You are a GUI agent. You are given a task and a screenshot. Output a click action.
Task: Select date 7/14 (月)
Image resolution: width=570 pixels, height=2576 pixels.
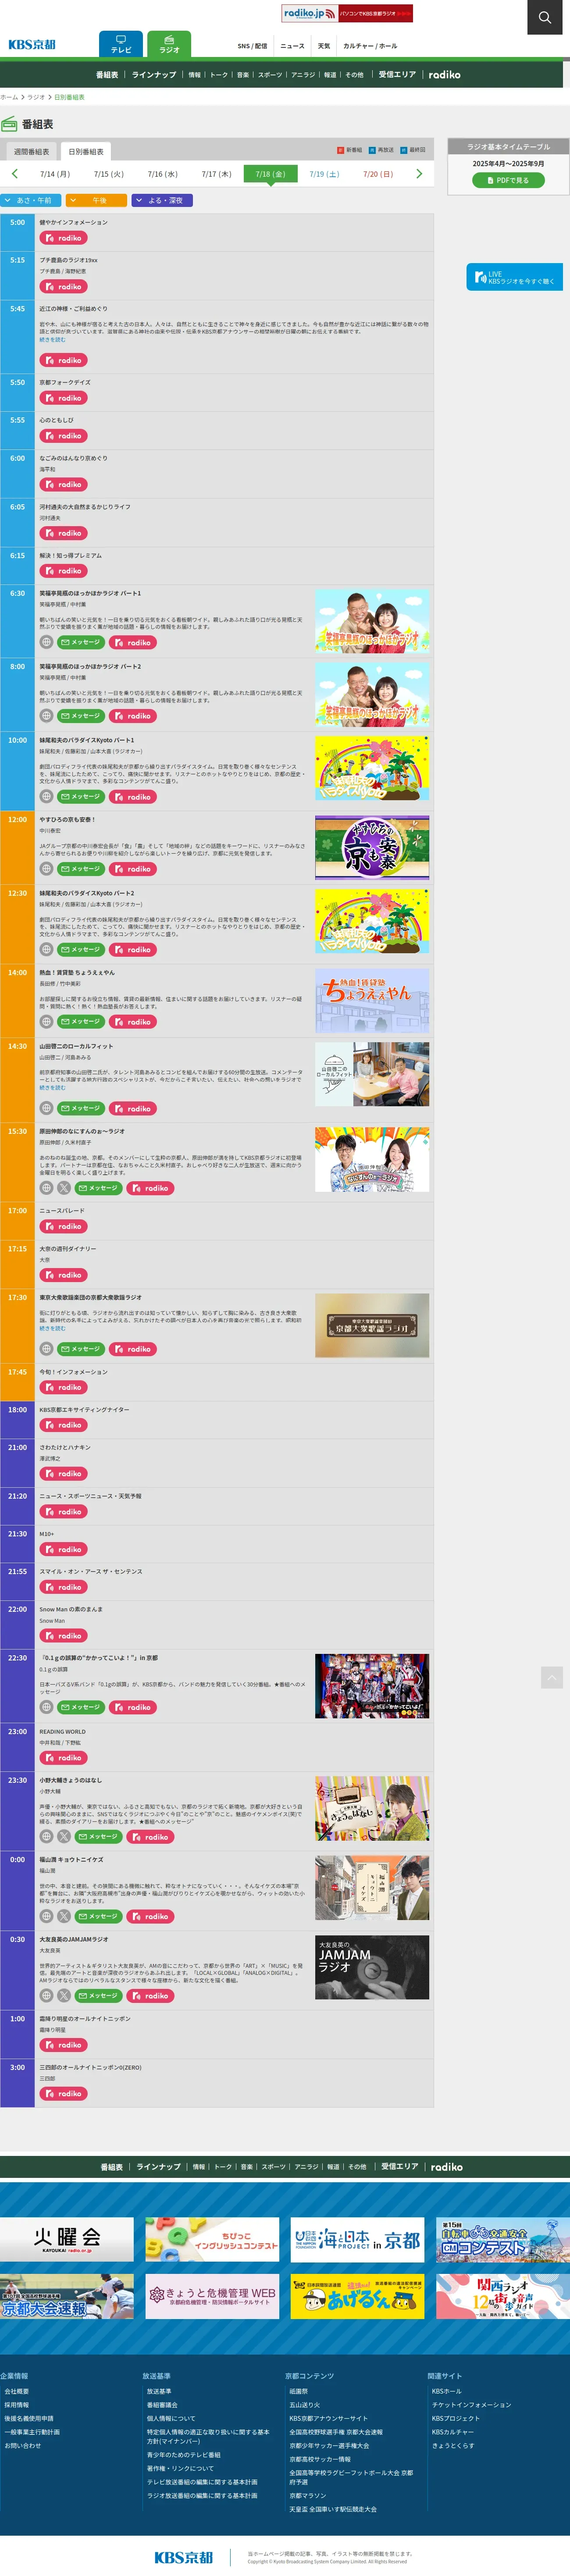55,174
